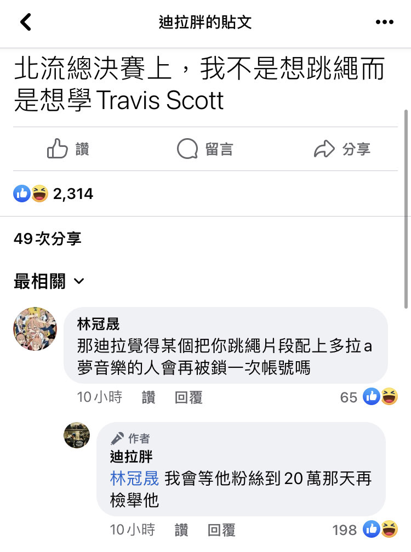
Task: Reply to 林冠晟's comment via 回覆
Action: pyautogui.click(x=189, y=397)
